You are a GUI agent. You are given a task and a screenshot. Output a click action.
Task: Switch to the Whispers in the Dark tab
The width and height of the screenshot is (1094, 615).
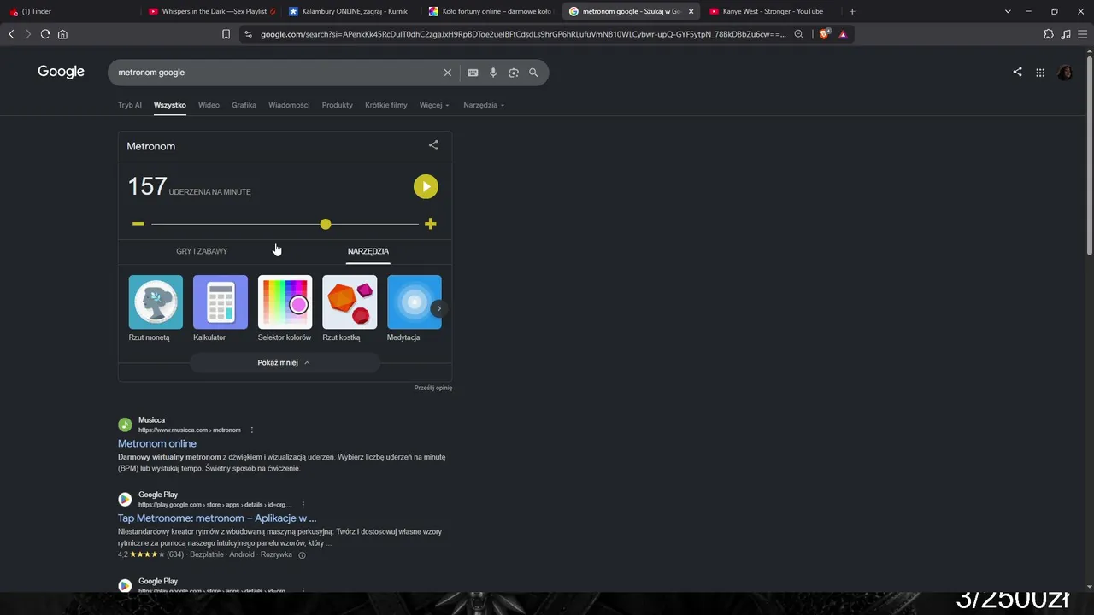click(x=210, y=11)
